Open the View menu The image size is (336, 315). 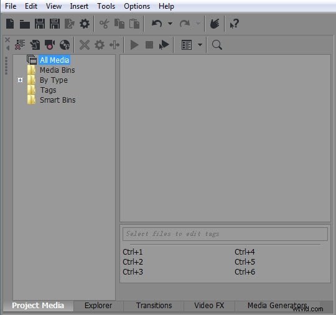coord(54,6)
